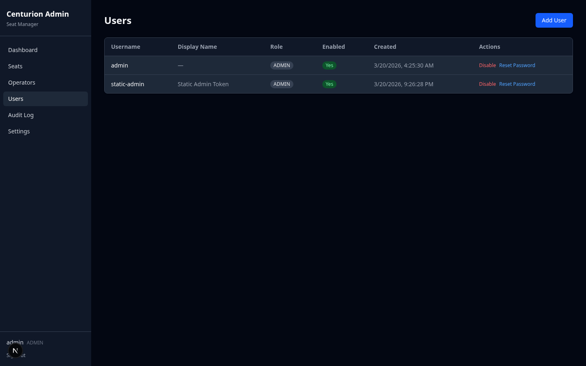Click the Add User button

pyautogui.click(x=554, y=20)
